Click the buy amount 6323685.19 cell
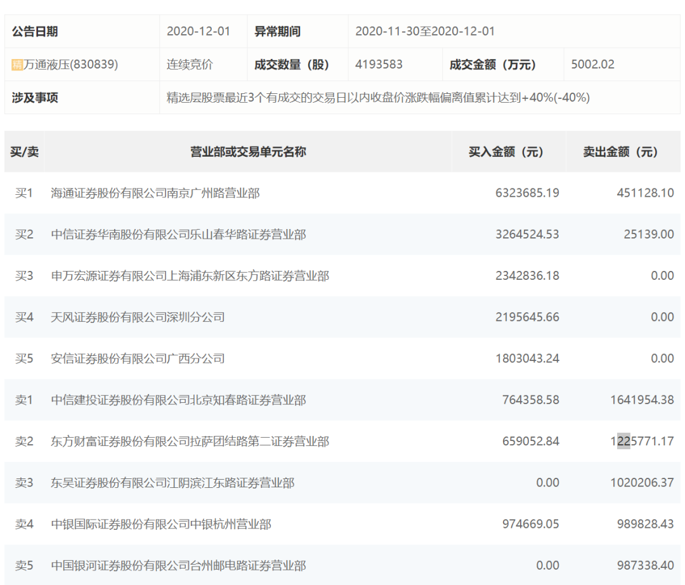This screenshot has width=685, height=585. click(527, 193)
